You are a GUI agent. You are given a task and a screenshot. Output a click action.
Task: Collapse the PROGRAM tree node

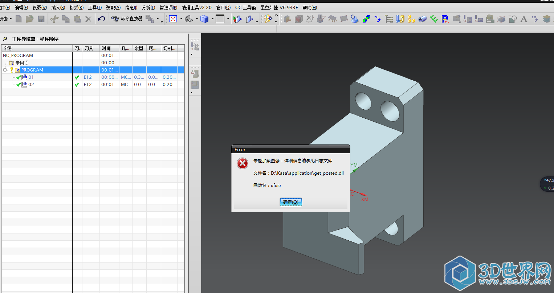(5, 70)
